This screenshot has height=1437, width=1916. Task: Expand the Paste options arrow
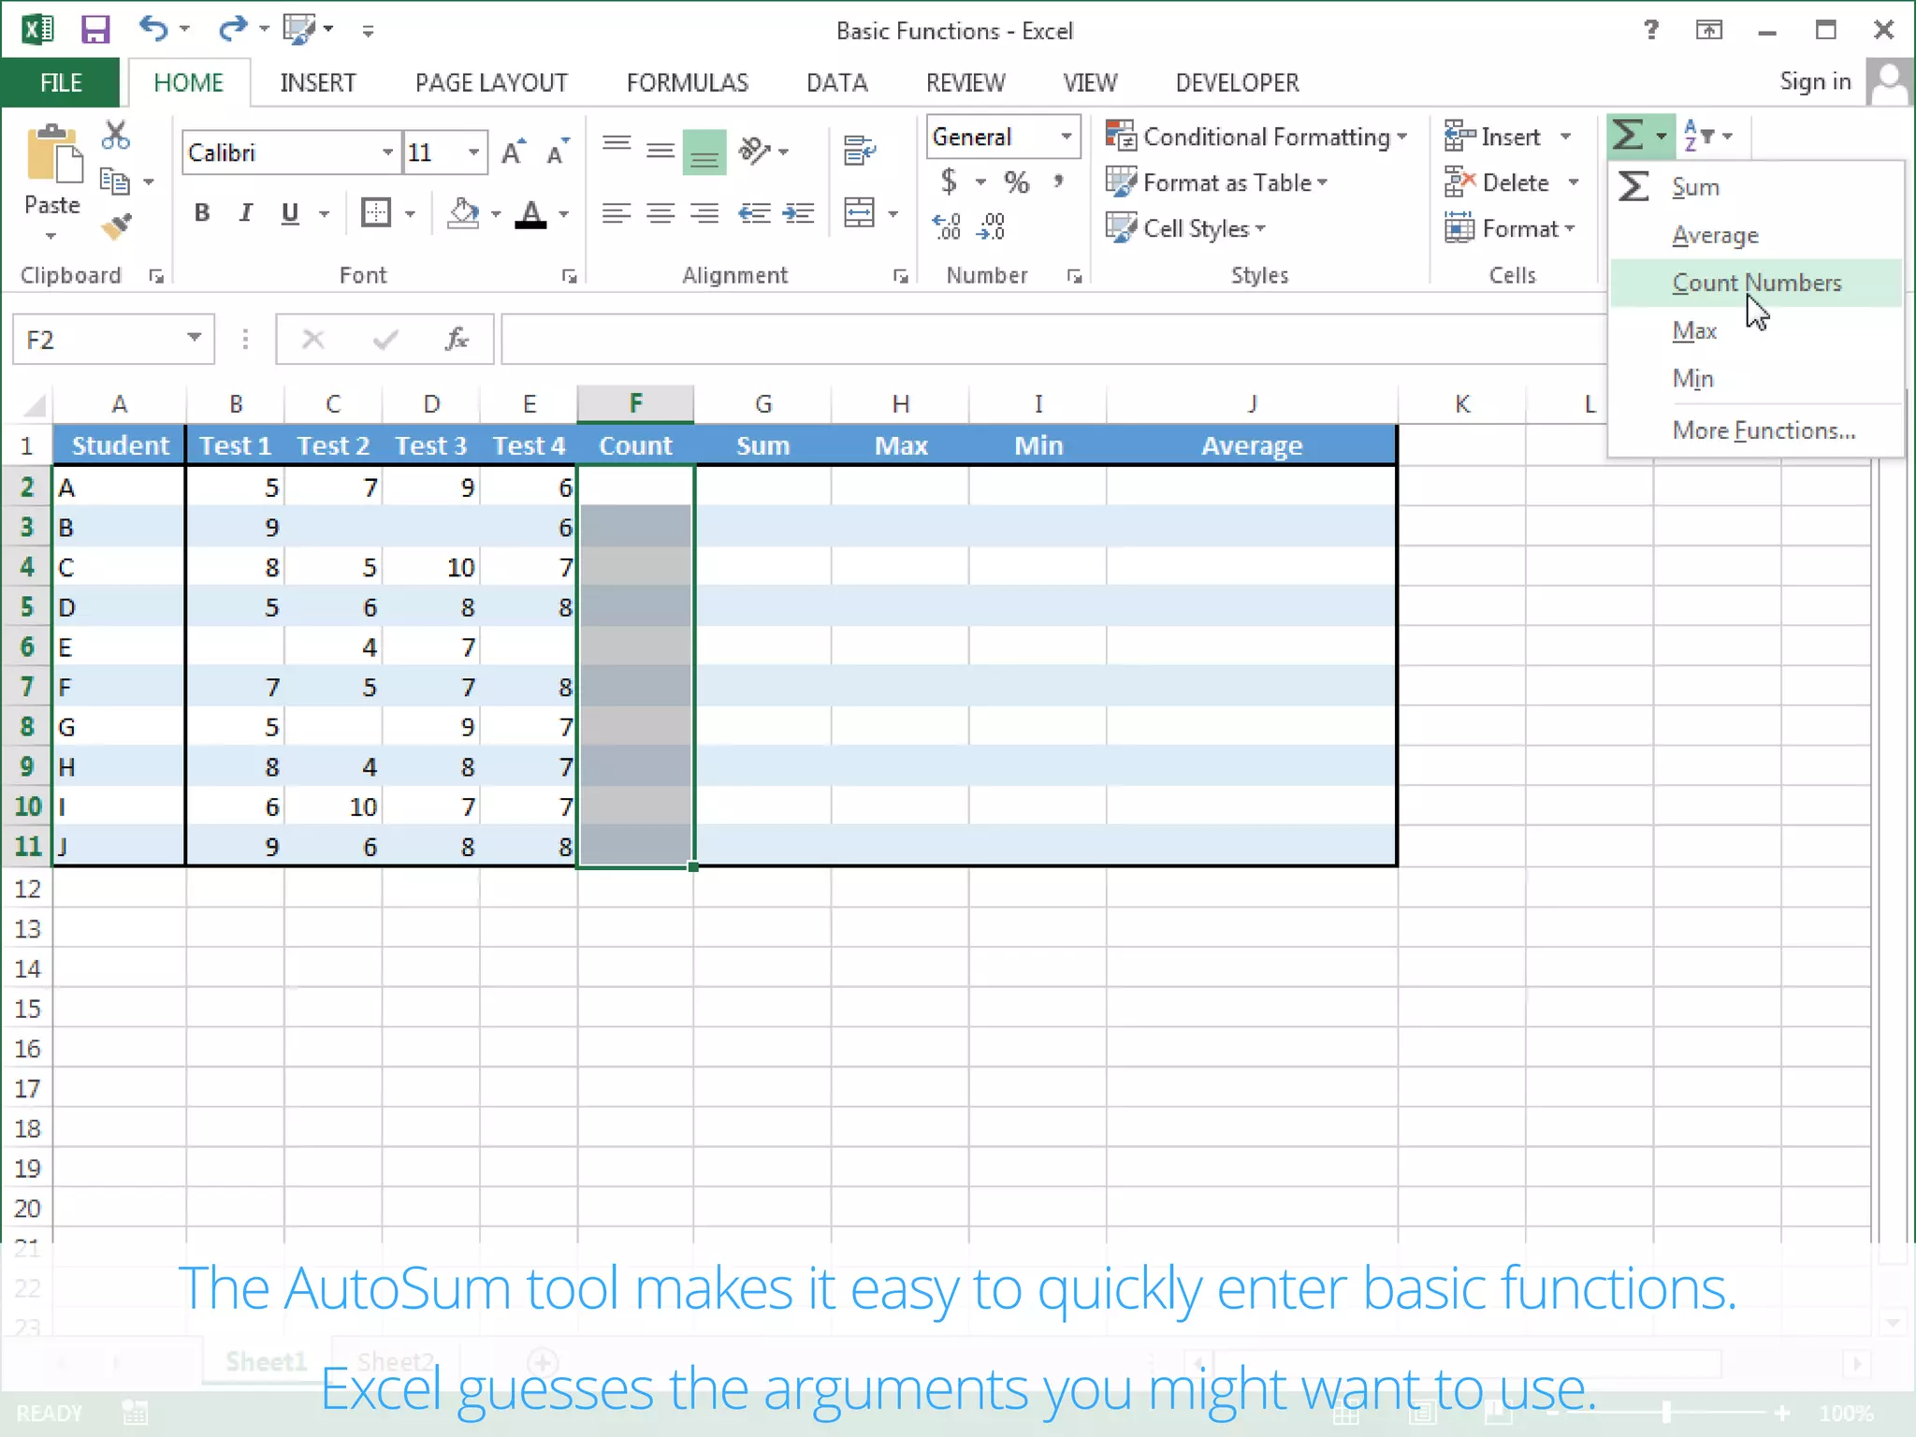tap(51, 235)
